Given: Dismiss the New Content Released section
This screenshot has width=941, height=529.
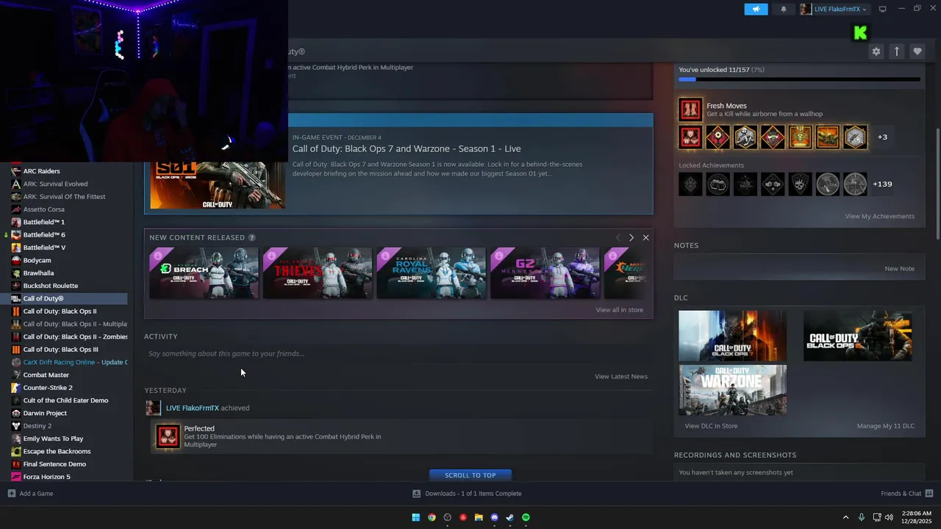Looking at the screenshot, I should (x=645, y=237).
